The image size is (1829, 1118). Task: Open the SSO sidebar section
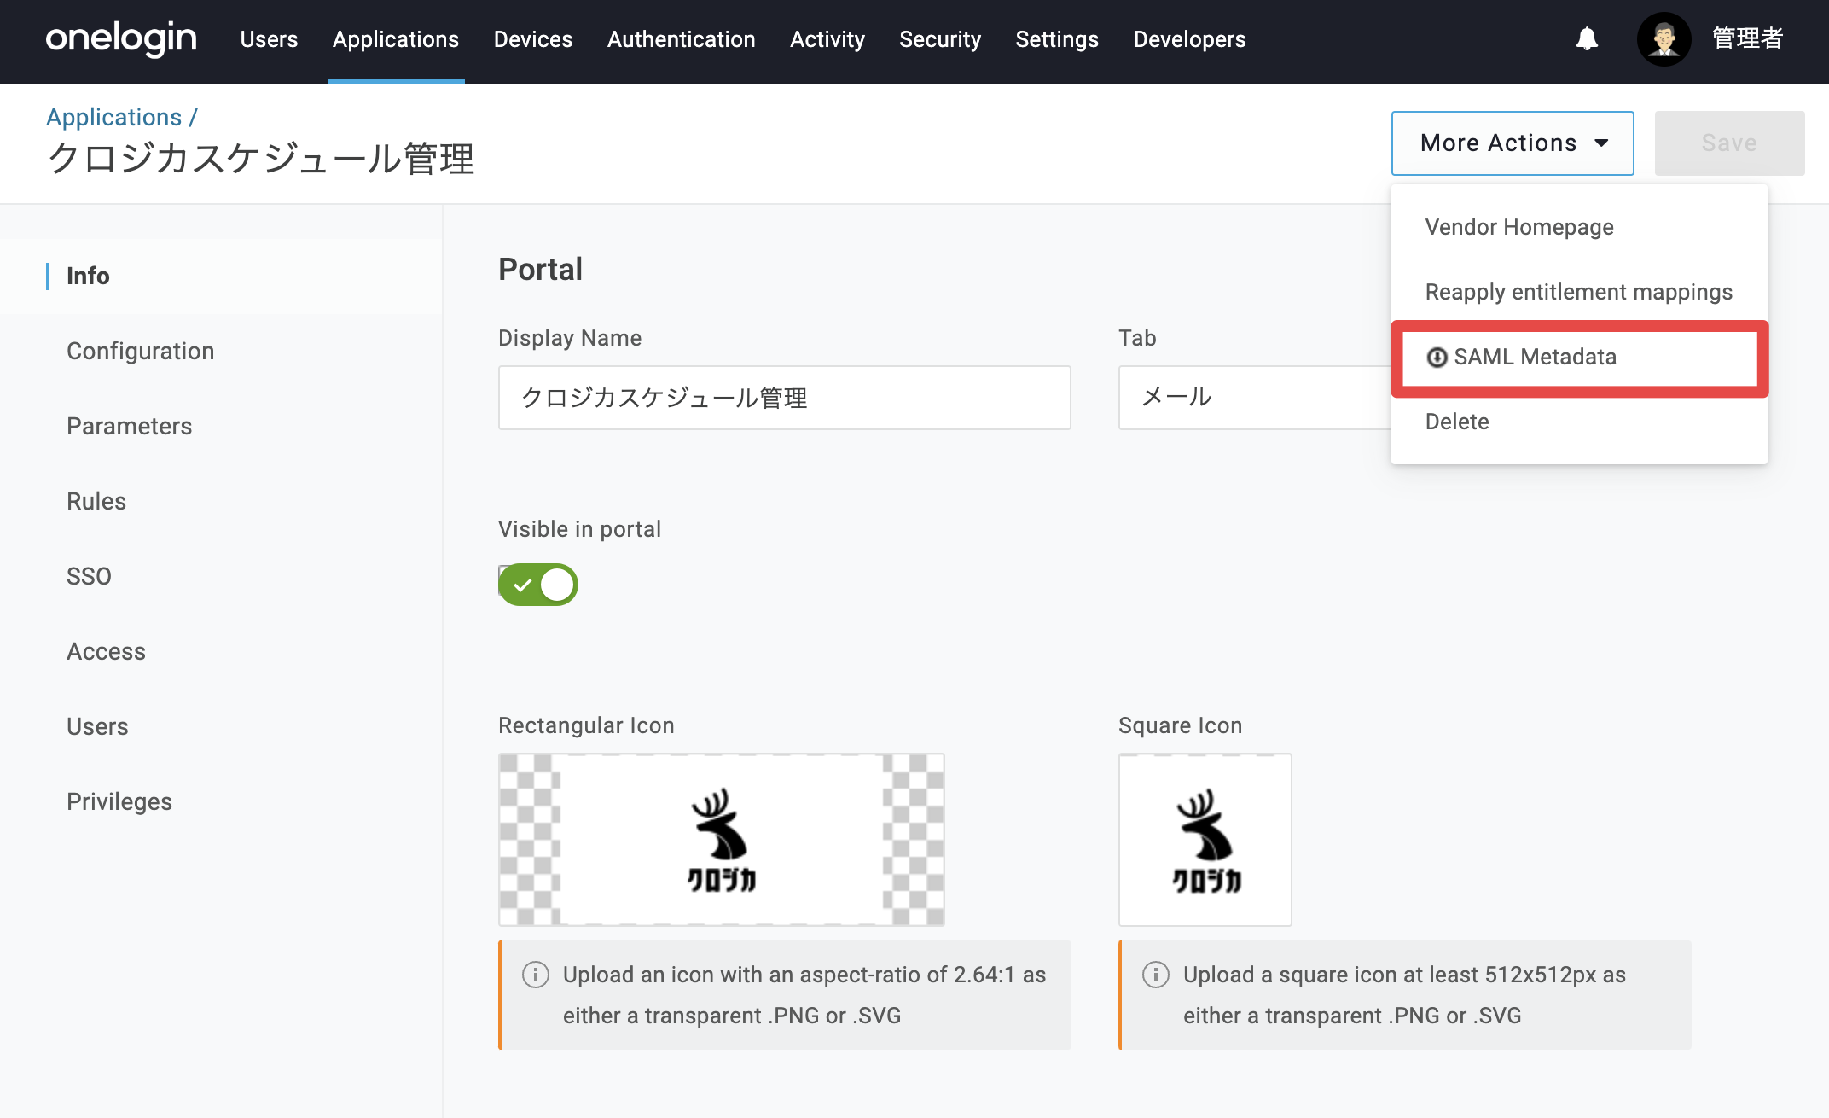pyautogui.click(x=89, y=576)
